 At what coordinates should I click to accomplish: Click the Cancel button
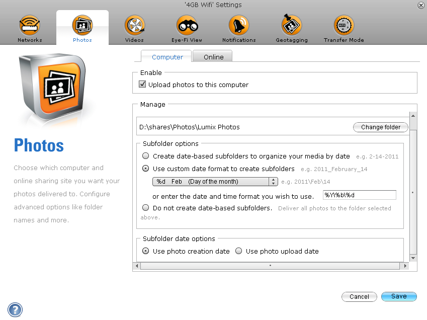(359, 296)
